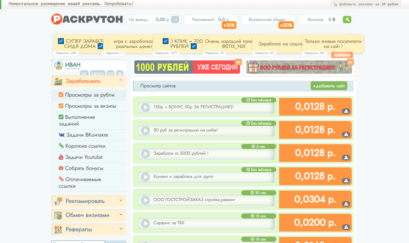Go to Выполнение заданий
Screen dimensions: 409x243
(x=89, y=120)
